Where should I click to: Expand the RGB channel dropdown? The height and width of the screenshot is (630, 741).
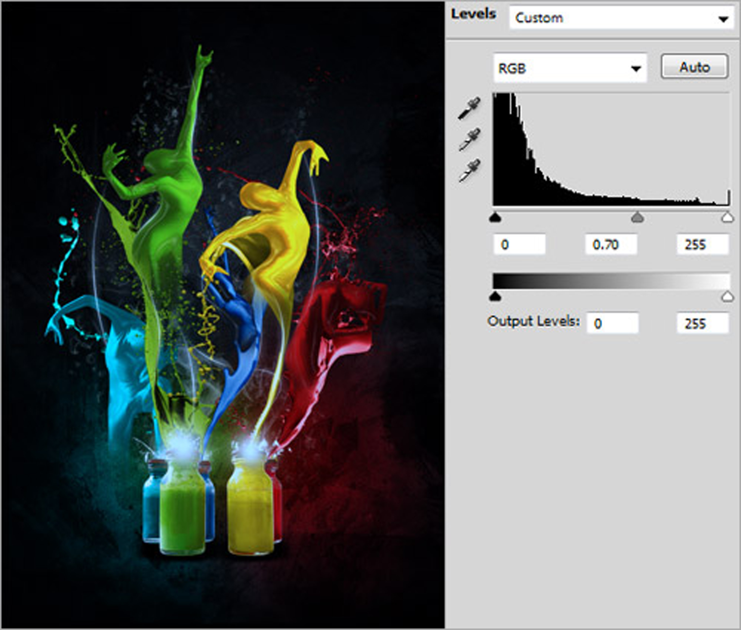click(570, 68)
